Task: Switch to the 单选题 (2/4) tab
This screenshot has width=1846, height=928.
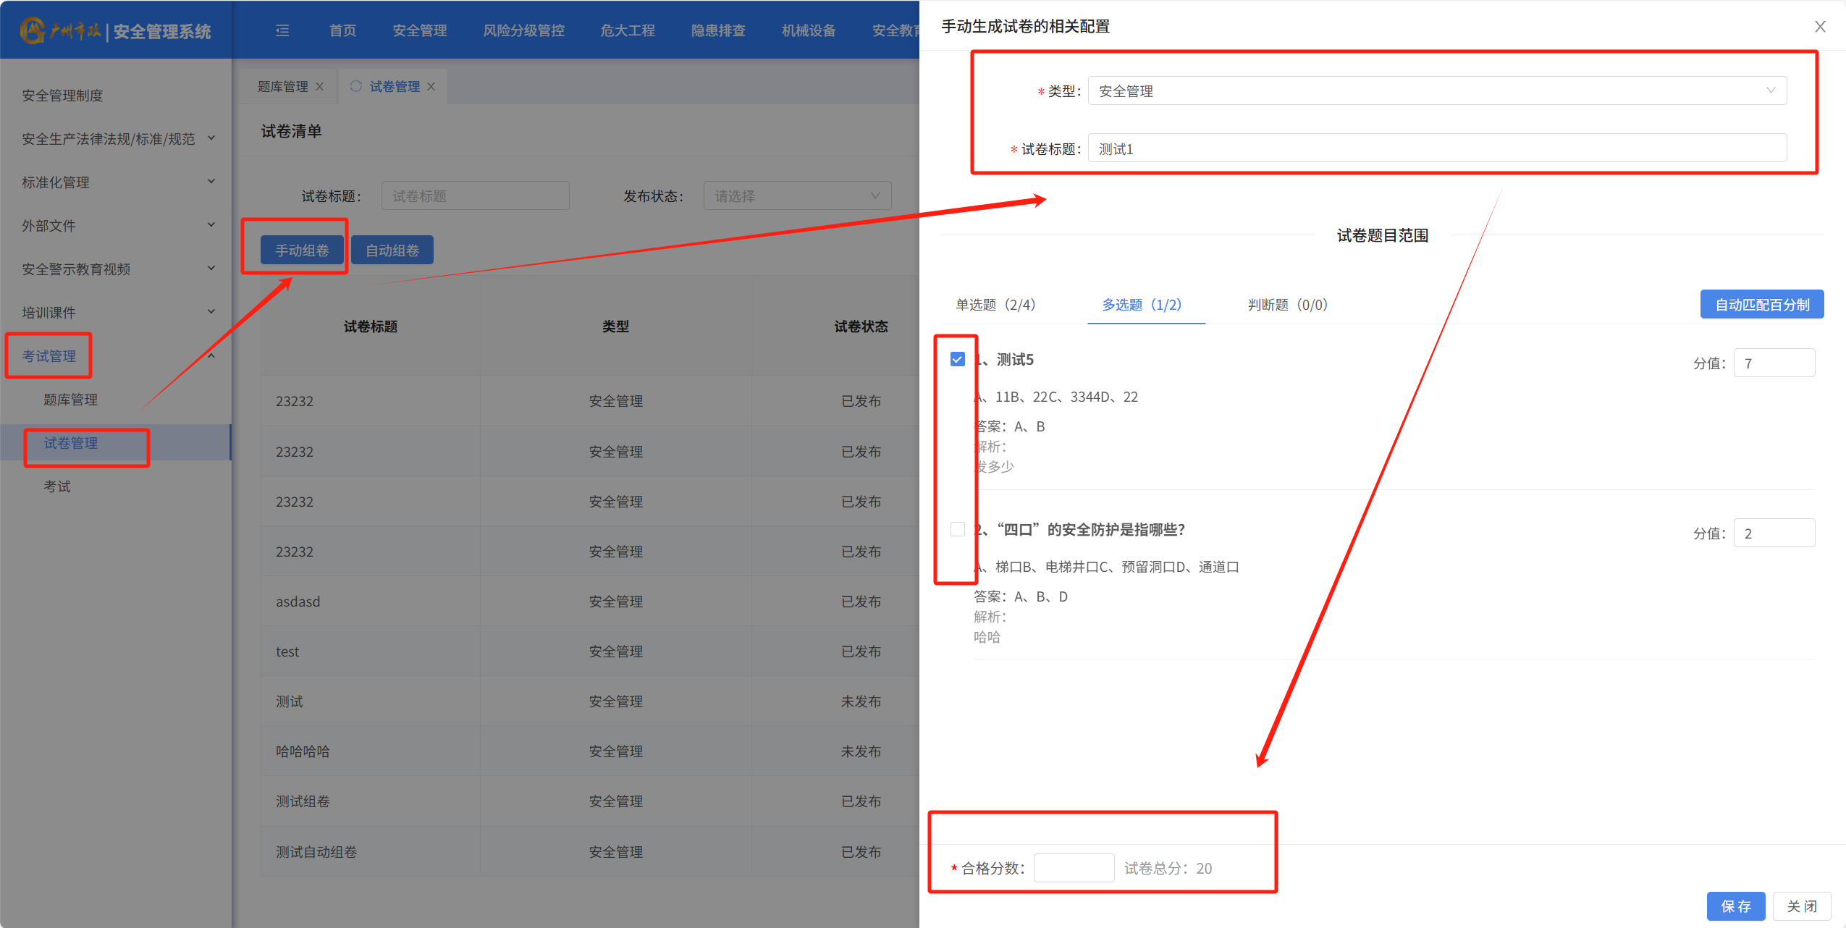Action: pyautogui.click(x=995, y=305)
